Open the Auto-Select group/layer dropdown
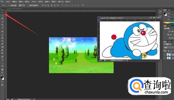Viewport: 174px width, 100px height. 22,5
